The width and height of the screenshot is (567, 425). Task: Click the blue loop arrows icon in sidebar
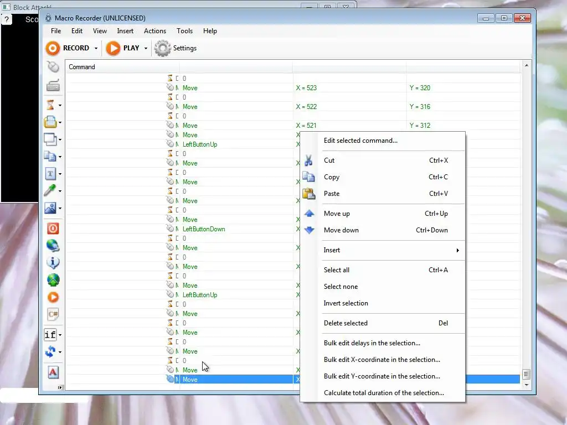[50, 351]
